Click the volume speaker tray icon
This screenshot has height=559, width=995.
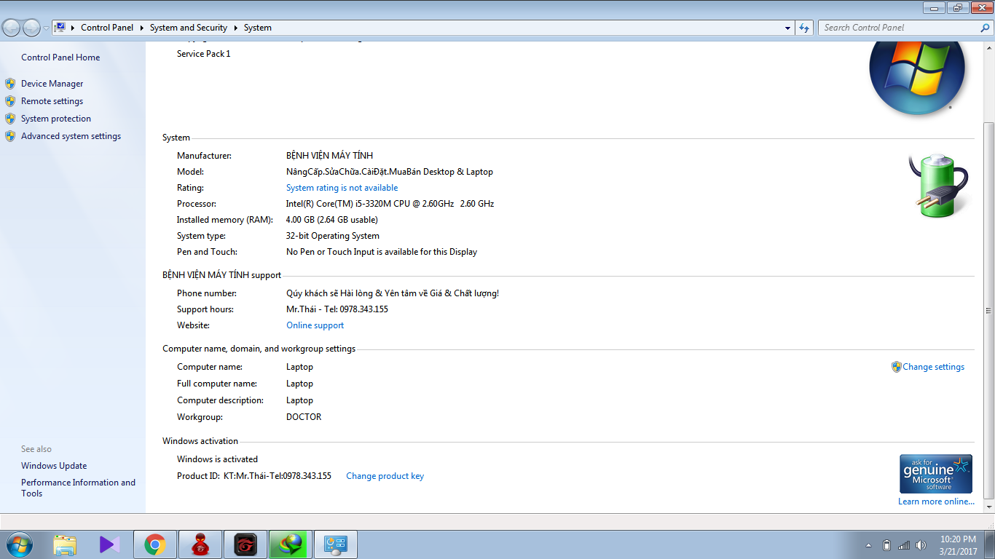[921, 545]
